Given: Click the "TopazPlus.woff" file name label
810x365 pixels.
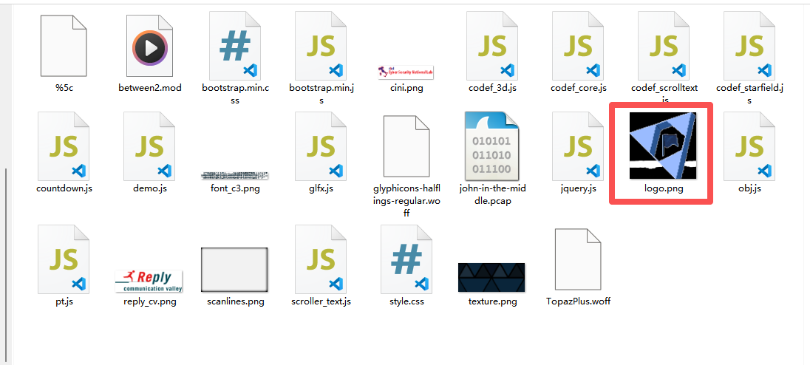Looking at the screenshot, I should [x=578, y=301].
